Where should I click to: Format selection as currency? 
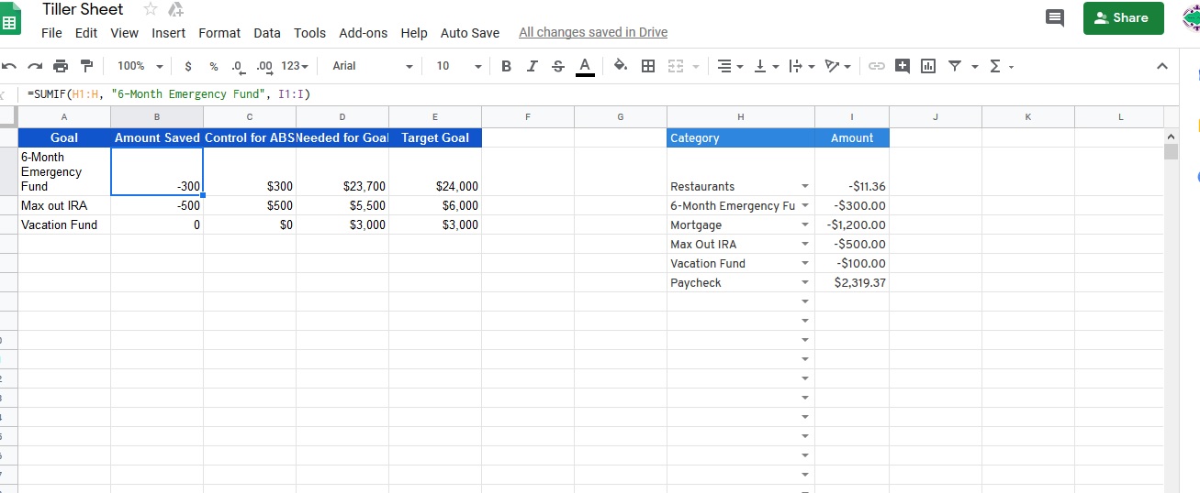[x=188, y=66]
